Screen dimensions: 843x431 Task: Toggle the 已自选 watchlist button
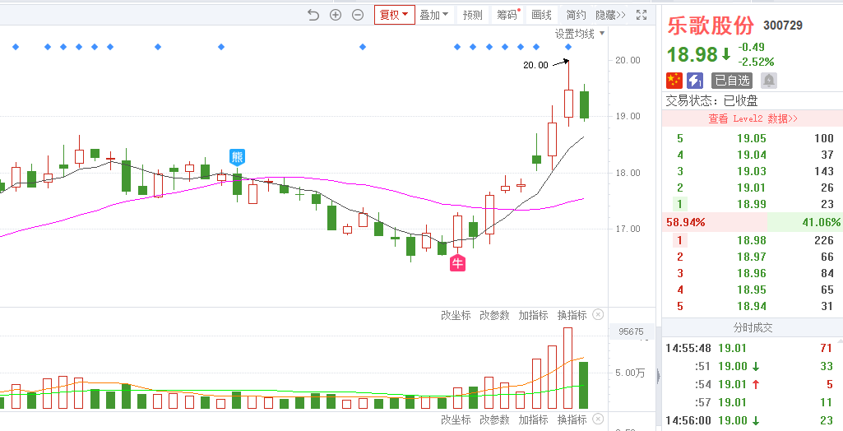point(731,81)
